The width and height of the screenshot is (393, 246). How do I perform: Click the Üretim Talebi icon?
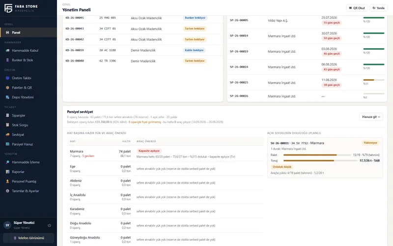[7, 78]
